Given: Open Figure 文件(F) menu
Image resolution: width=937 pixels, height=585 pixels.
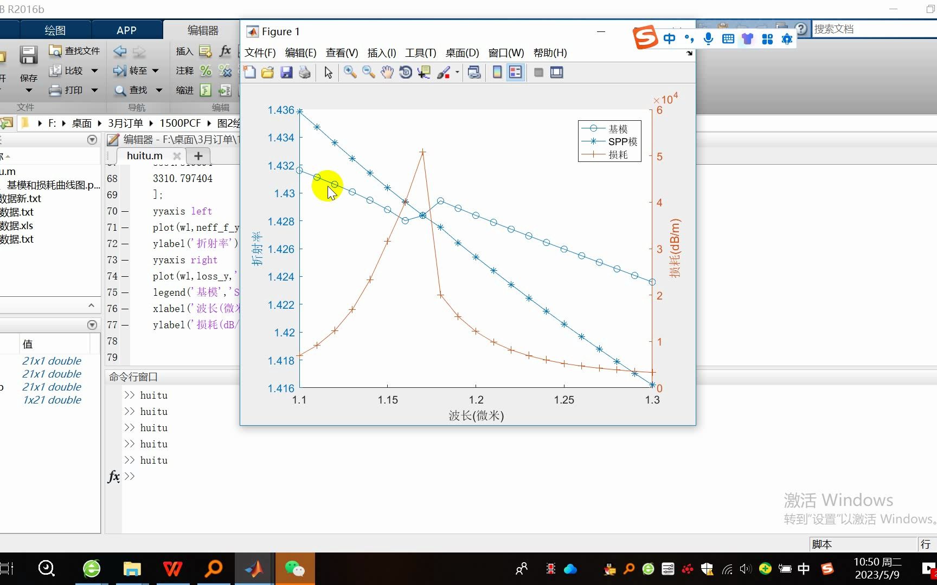Looking at the screenshot, I should tap(260, 53).
